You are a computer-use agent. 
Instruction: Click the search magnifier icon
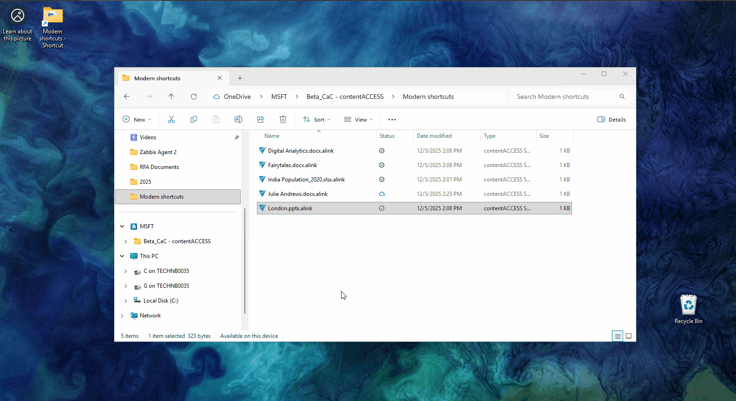tap(622, 97)
